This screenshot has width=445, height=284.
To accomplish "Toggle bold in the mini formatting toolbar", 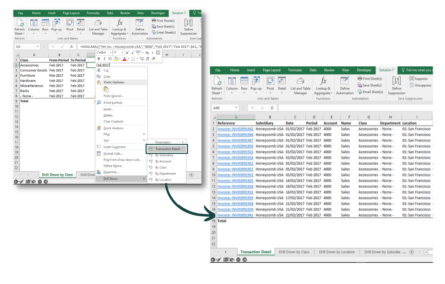I will point(99,59).
